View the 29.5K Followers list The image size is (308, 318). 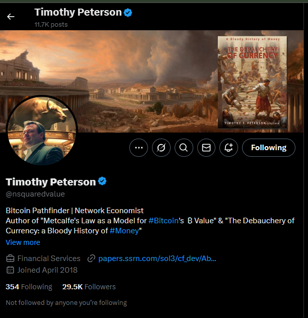pos(89,287)
